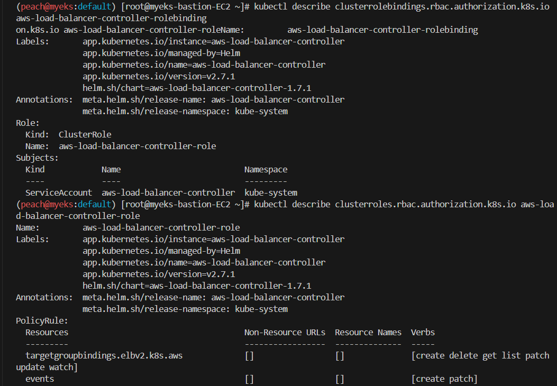557x386 pixels.
Task: Select the 'Role:' section heading
Action: pos(28,123)
